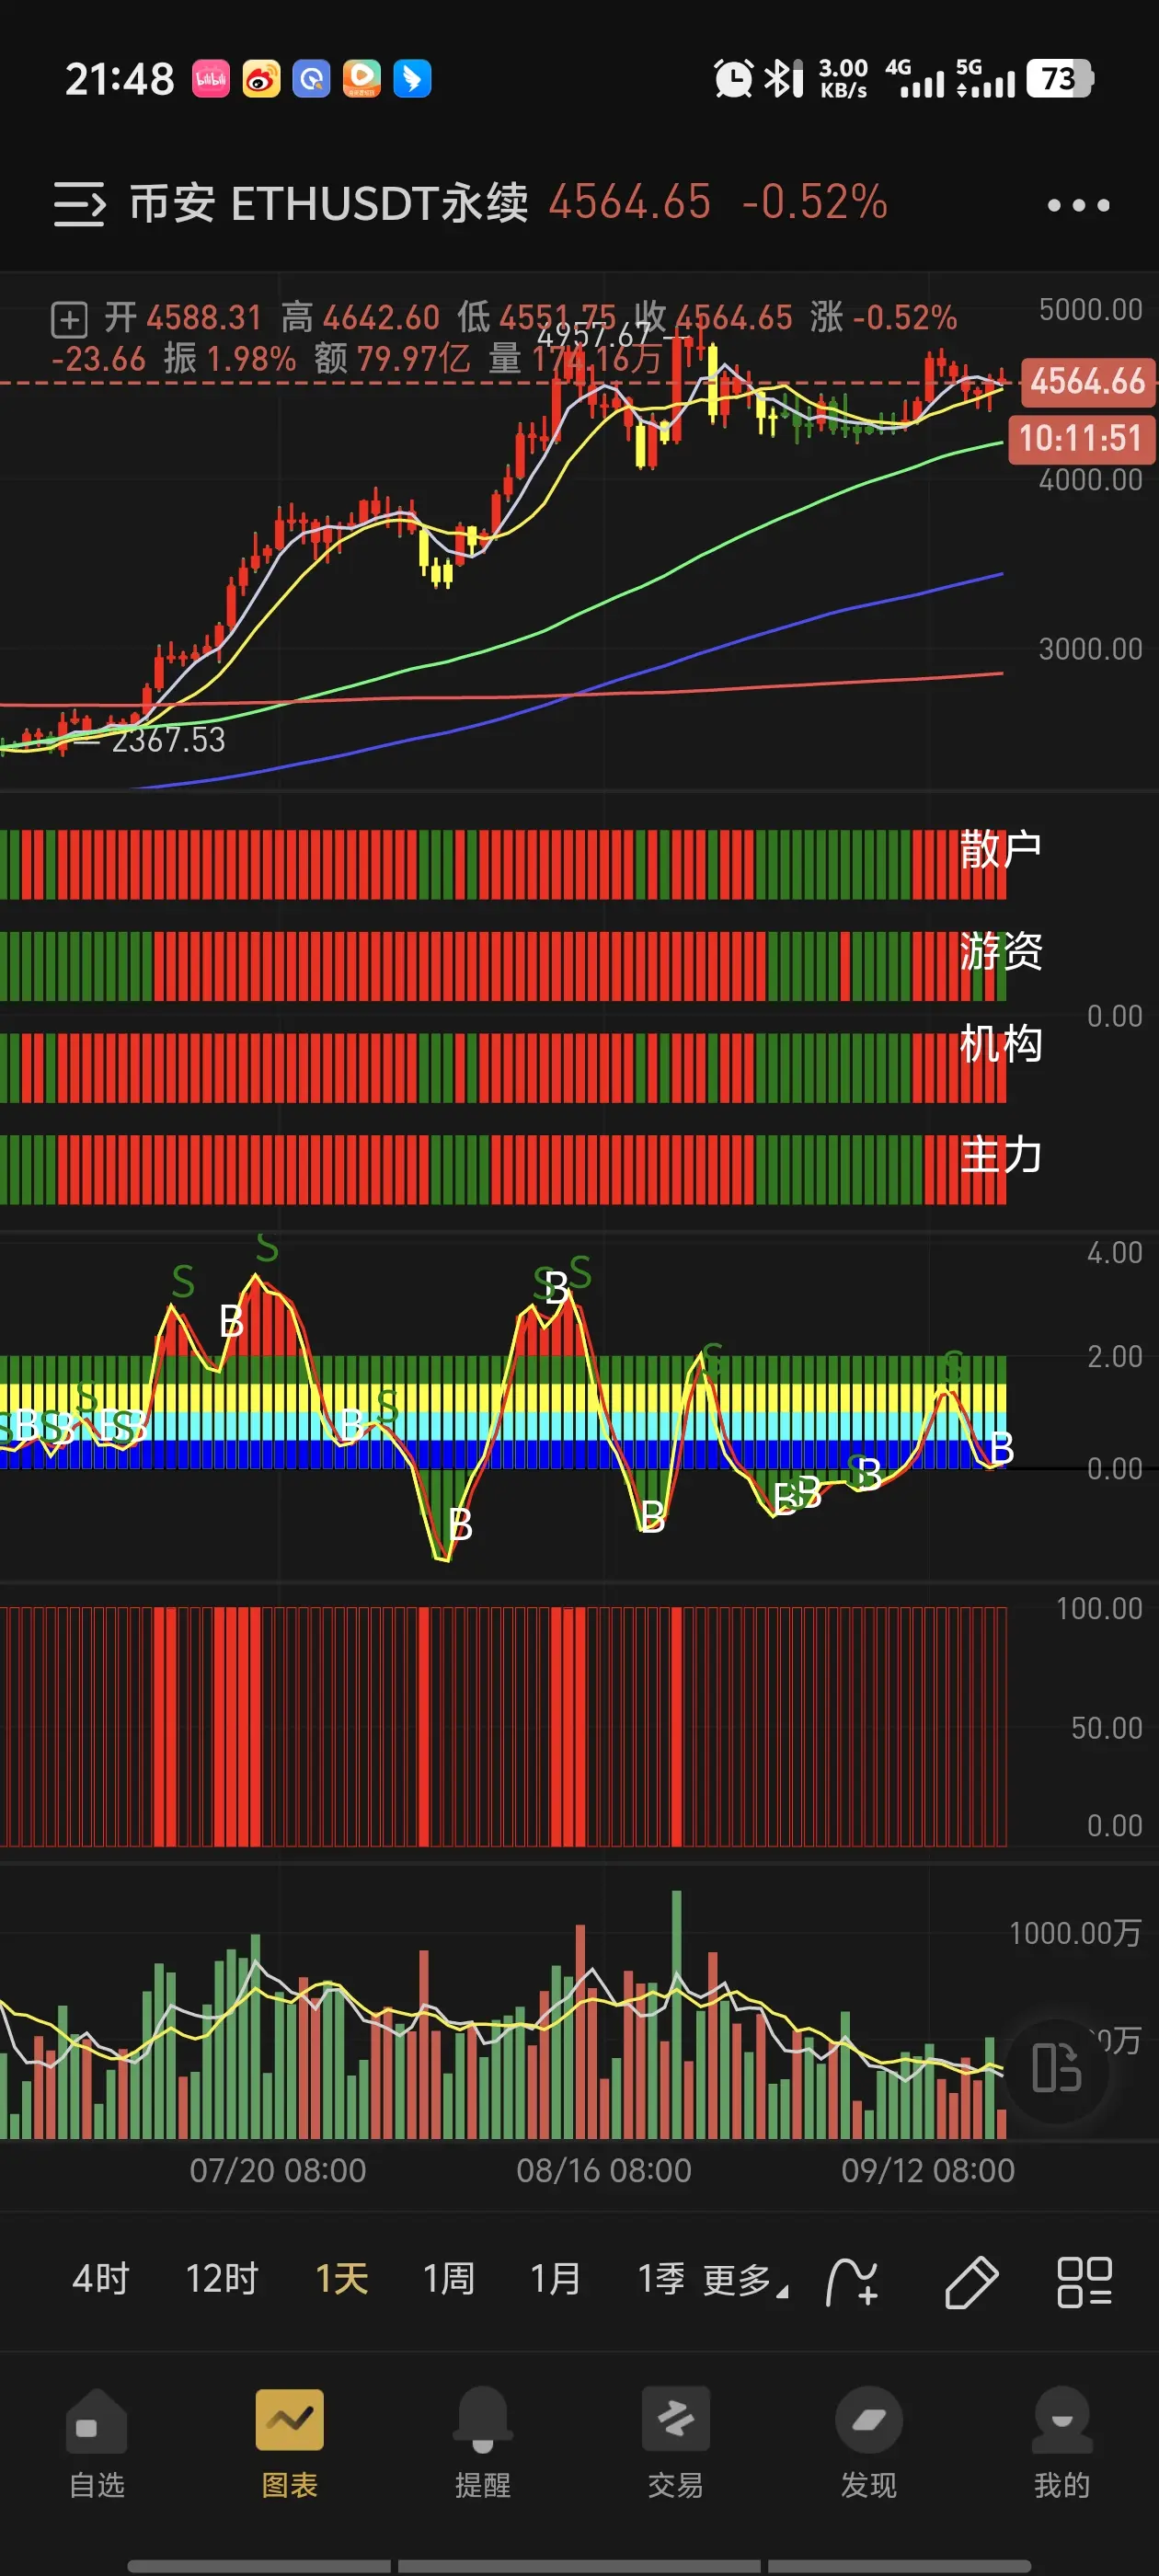Screen dimensions: 1159x2576
Task: Open the chart layout grid icon
Action: pos(1084,2282)
